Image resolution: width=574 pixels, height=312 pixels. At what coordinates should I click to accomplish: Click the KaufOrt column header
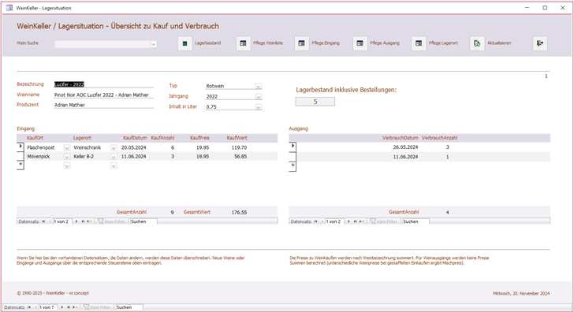[35, 138]
